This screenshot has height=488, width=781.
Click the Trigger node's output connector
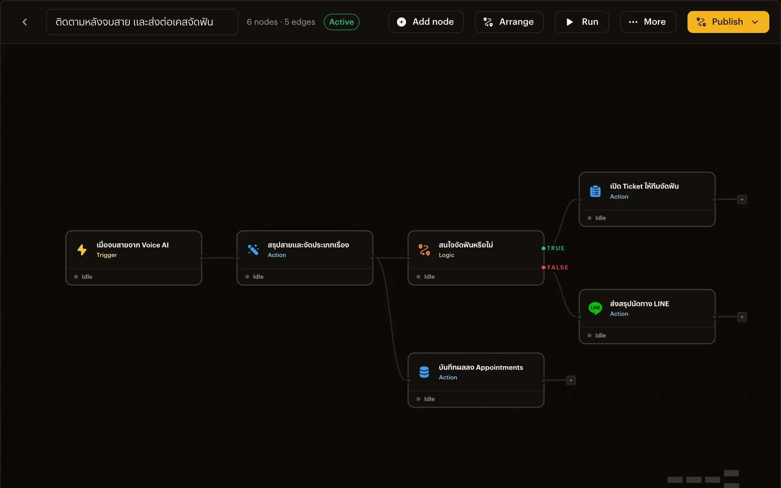201,258
